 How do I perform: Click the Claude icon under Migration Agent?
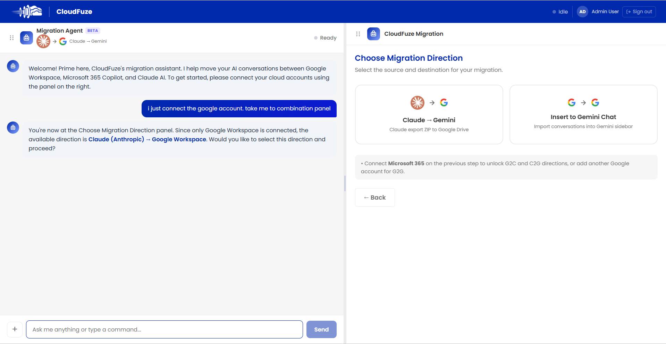(43, 41)
